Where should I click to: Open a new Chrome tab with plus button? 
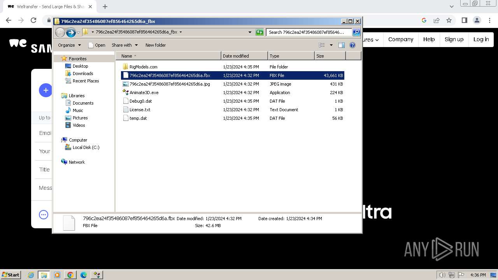point(105,7)
